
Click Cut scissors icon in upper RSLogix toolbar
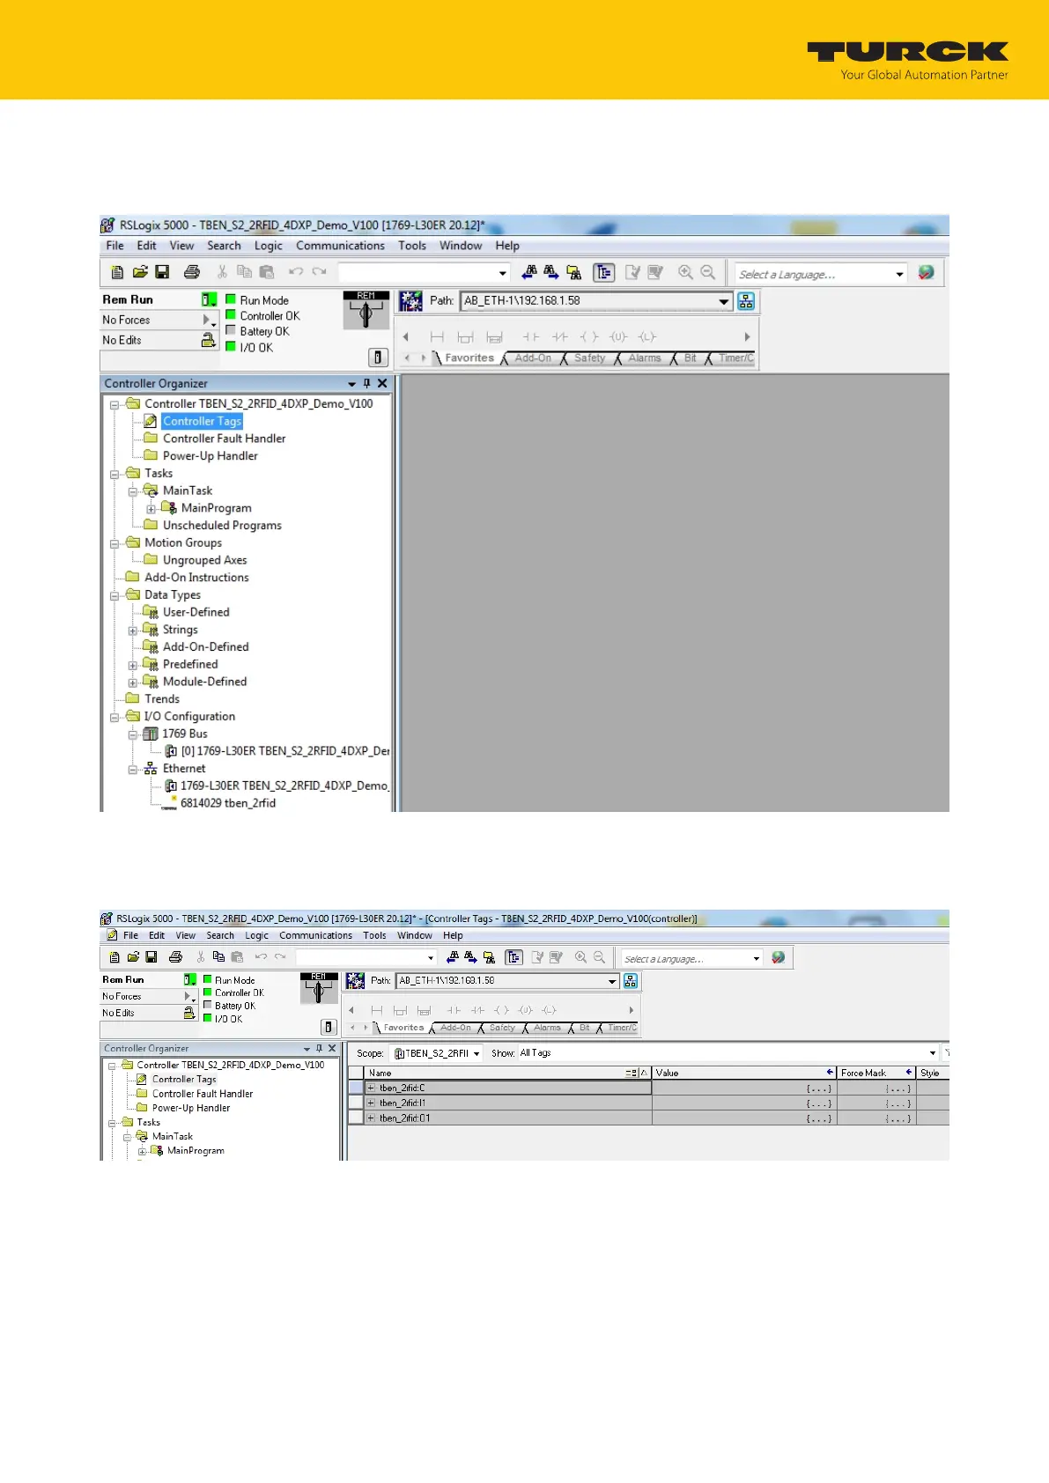point(222,273)
